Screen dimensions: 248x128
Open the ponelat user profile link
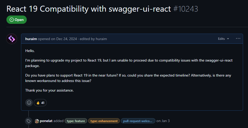click(46, 121)
